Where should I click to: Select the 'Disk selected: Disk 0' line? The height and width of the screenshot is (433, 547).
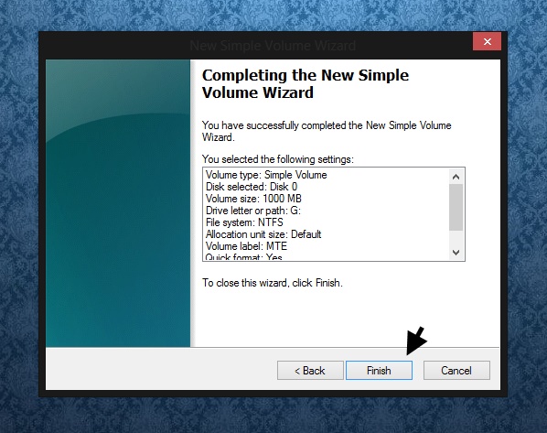click(x=252, y=187)
